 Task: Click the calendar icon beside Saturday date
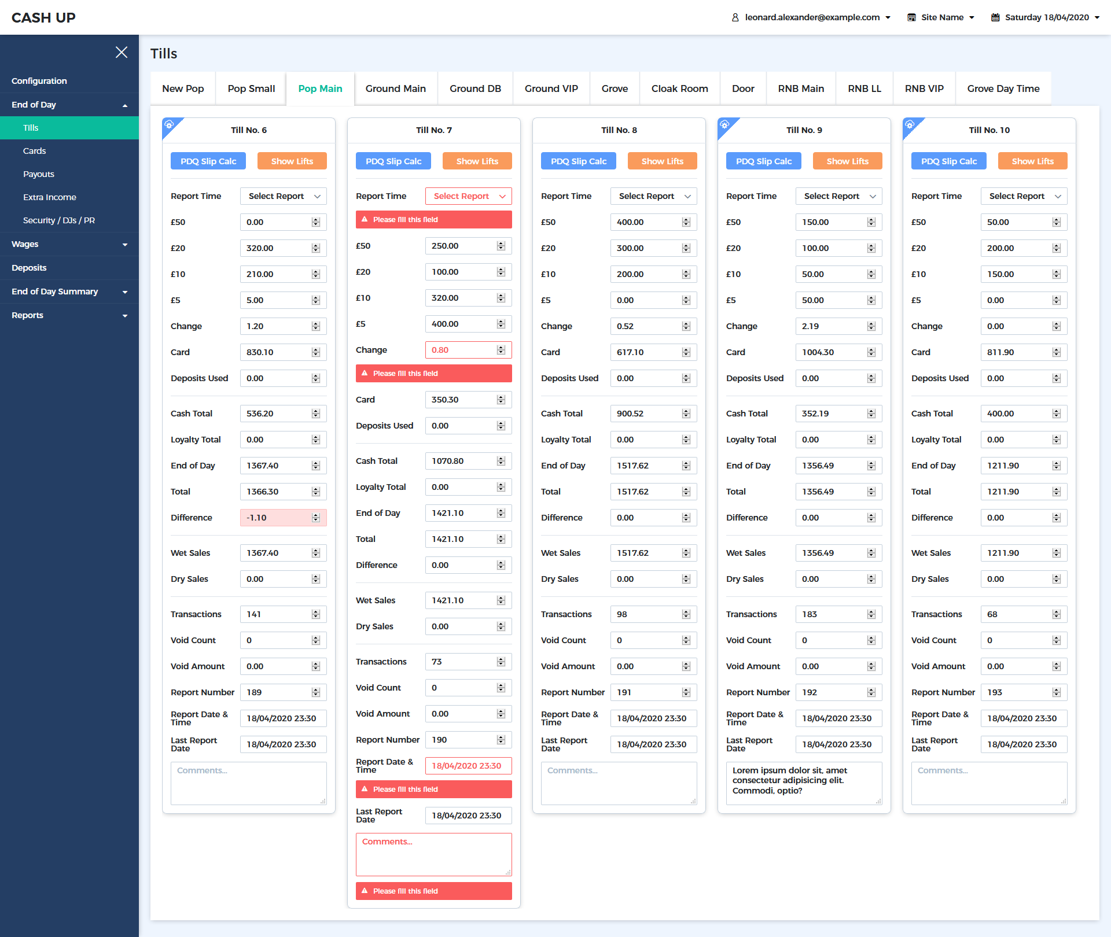click(995, 17)
